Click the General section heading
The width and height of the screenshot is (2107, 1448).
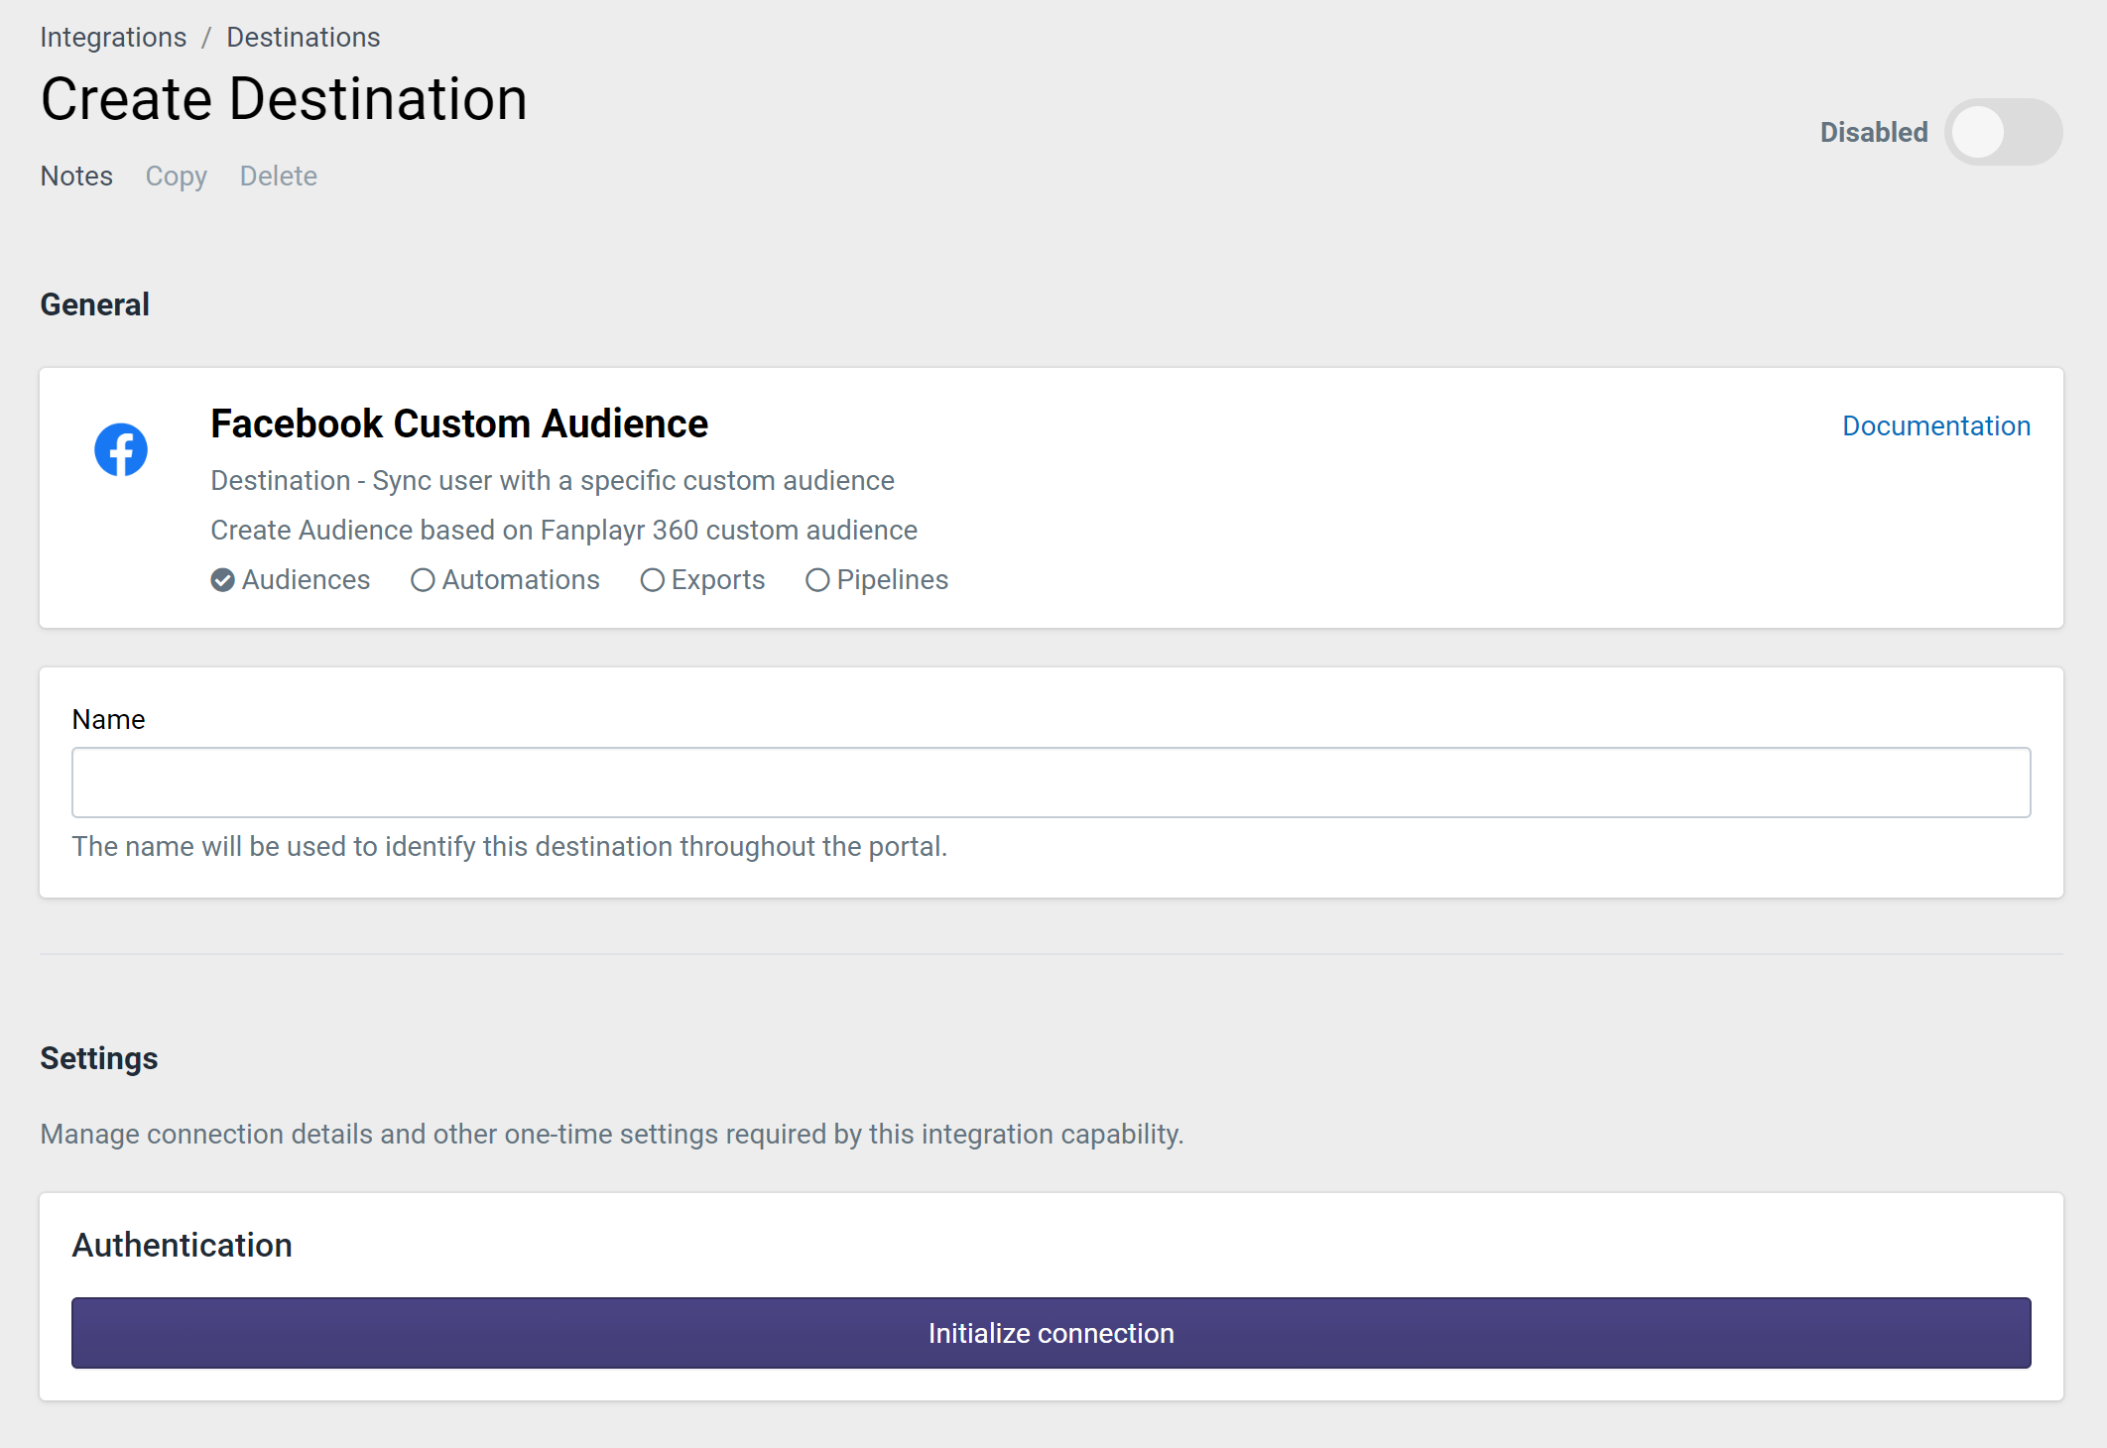[94, 304]
